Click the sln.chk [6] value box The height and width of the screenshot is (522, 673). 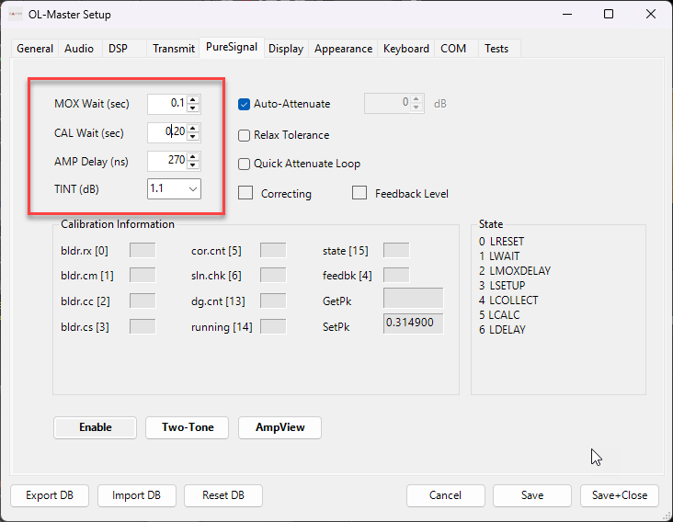273,275
